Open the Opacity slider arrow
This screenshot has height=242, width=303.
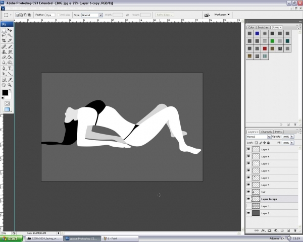(292, 137)
